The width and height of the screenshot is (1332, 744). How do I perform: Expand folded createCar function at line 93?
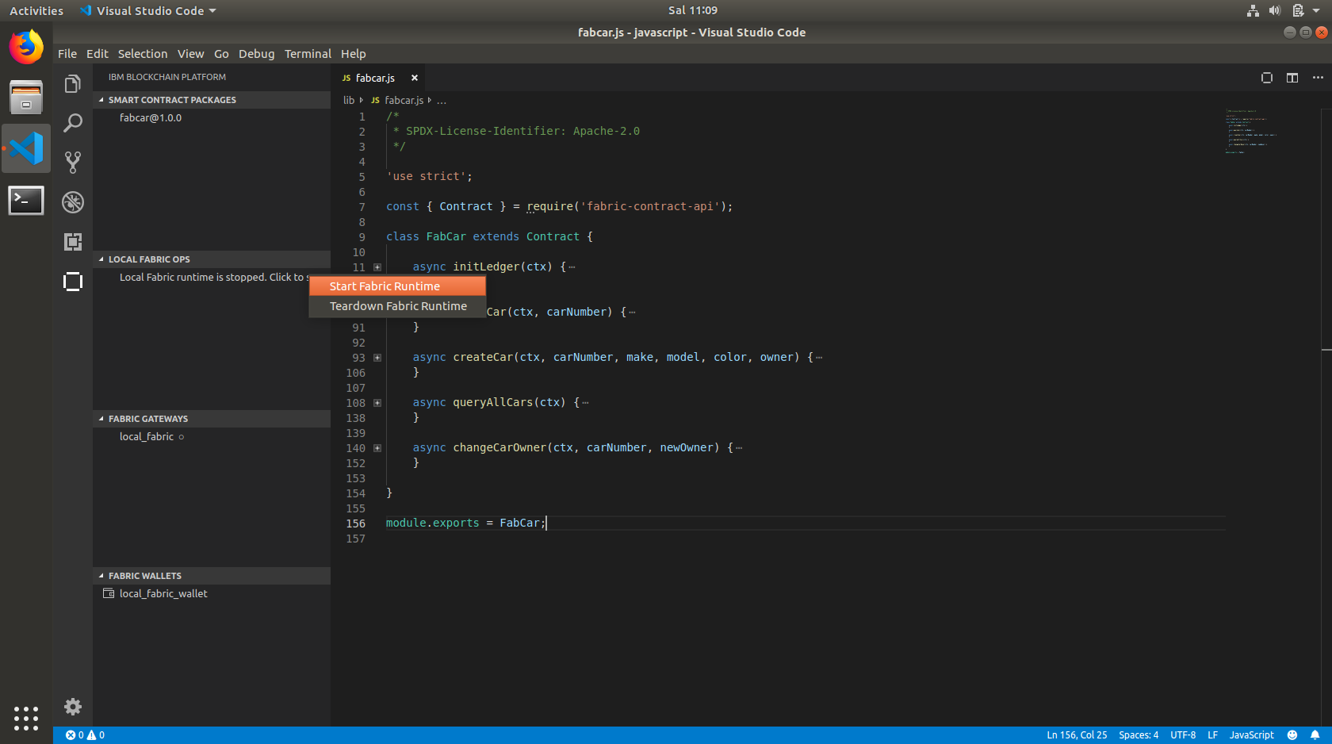click(x=377, y=358)
